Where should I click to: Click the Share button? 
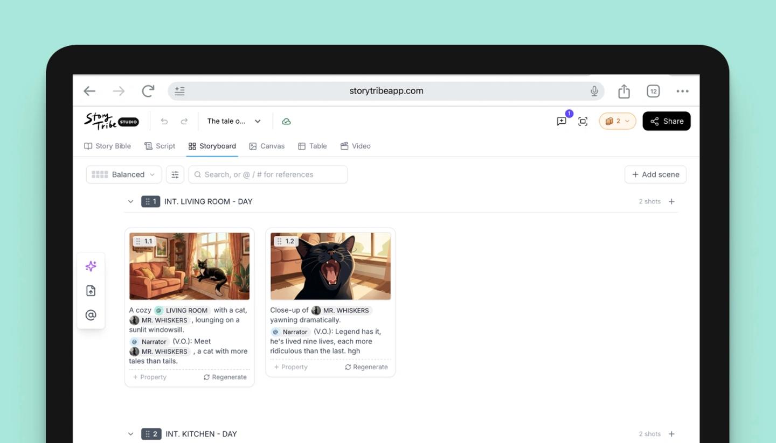pos(667,121)
